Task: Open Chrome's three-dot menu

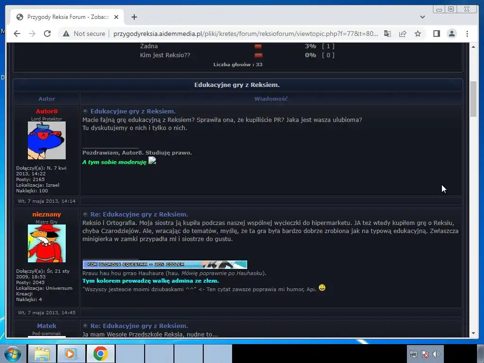Action: [467, 34]
